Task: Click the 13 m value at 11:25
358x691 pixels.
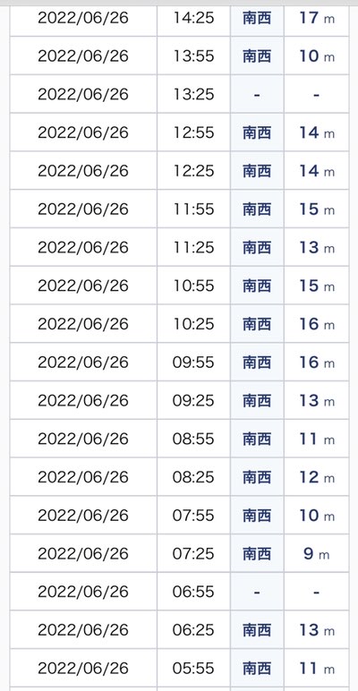Action: [317, 248]
